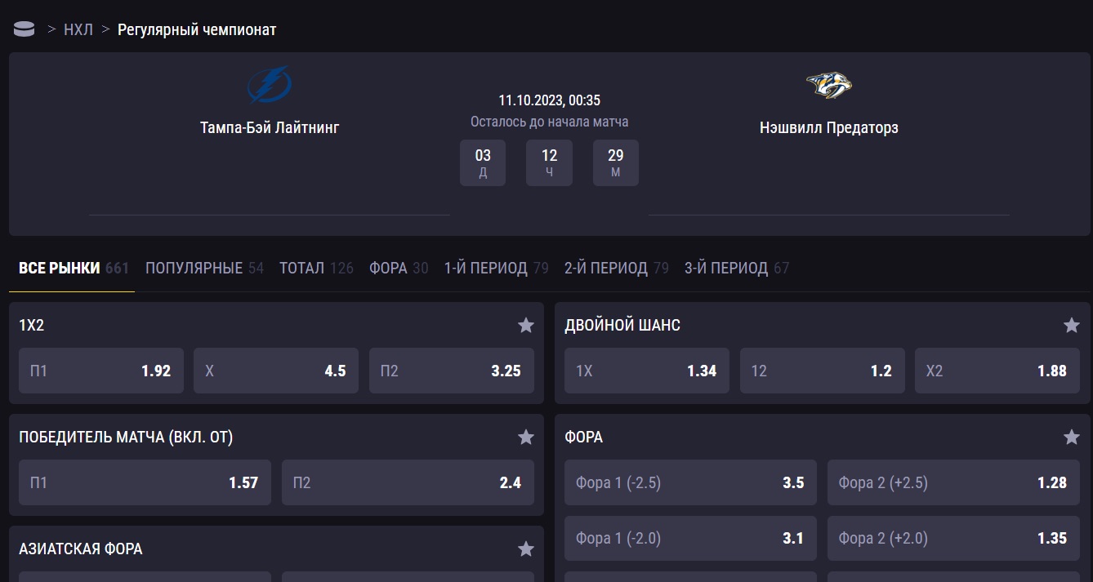Select double chance 1X at 1.34
This screenshot has width=1093, height=582.
click(x=647, y=371)
